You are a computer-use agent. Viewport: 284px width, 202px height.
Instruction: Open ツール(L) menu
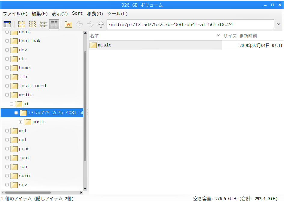[x=118, y=13]
